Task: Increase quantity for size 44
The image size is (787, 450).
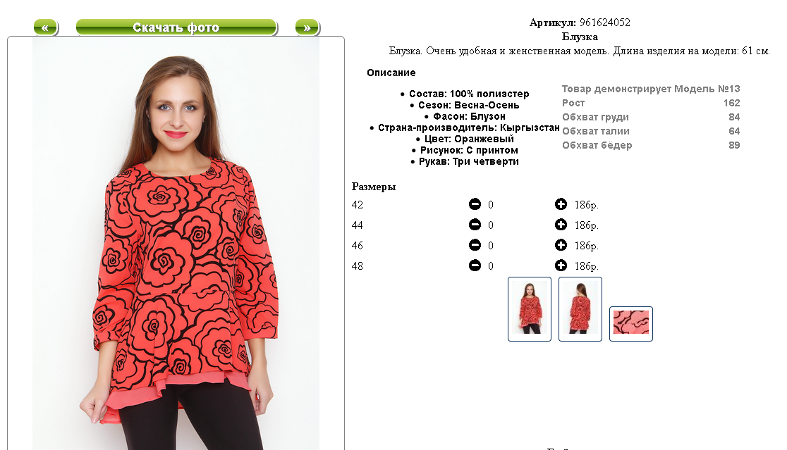Action: [561, 225]
